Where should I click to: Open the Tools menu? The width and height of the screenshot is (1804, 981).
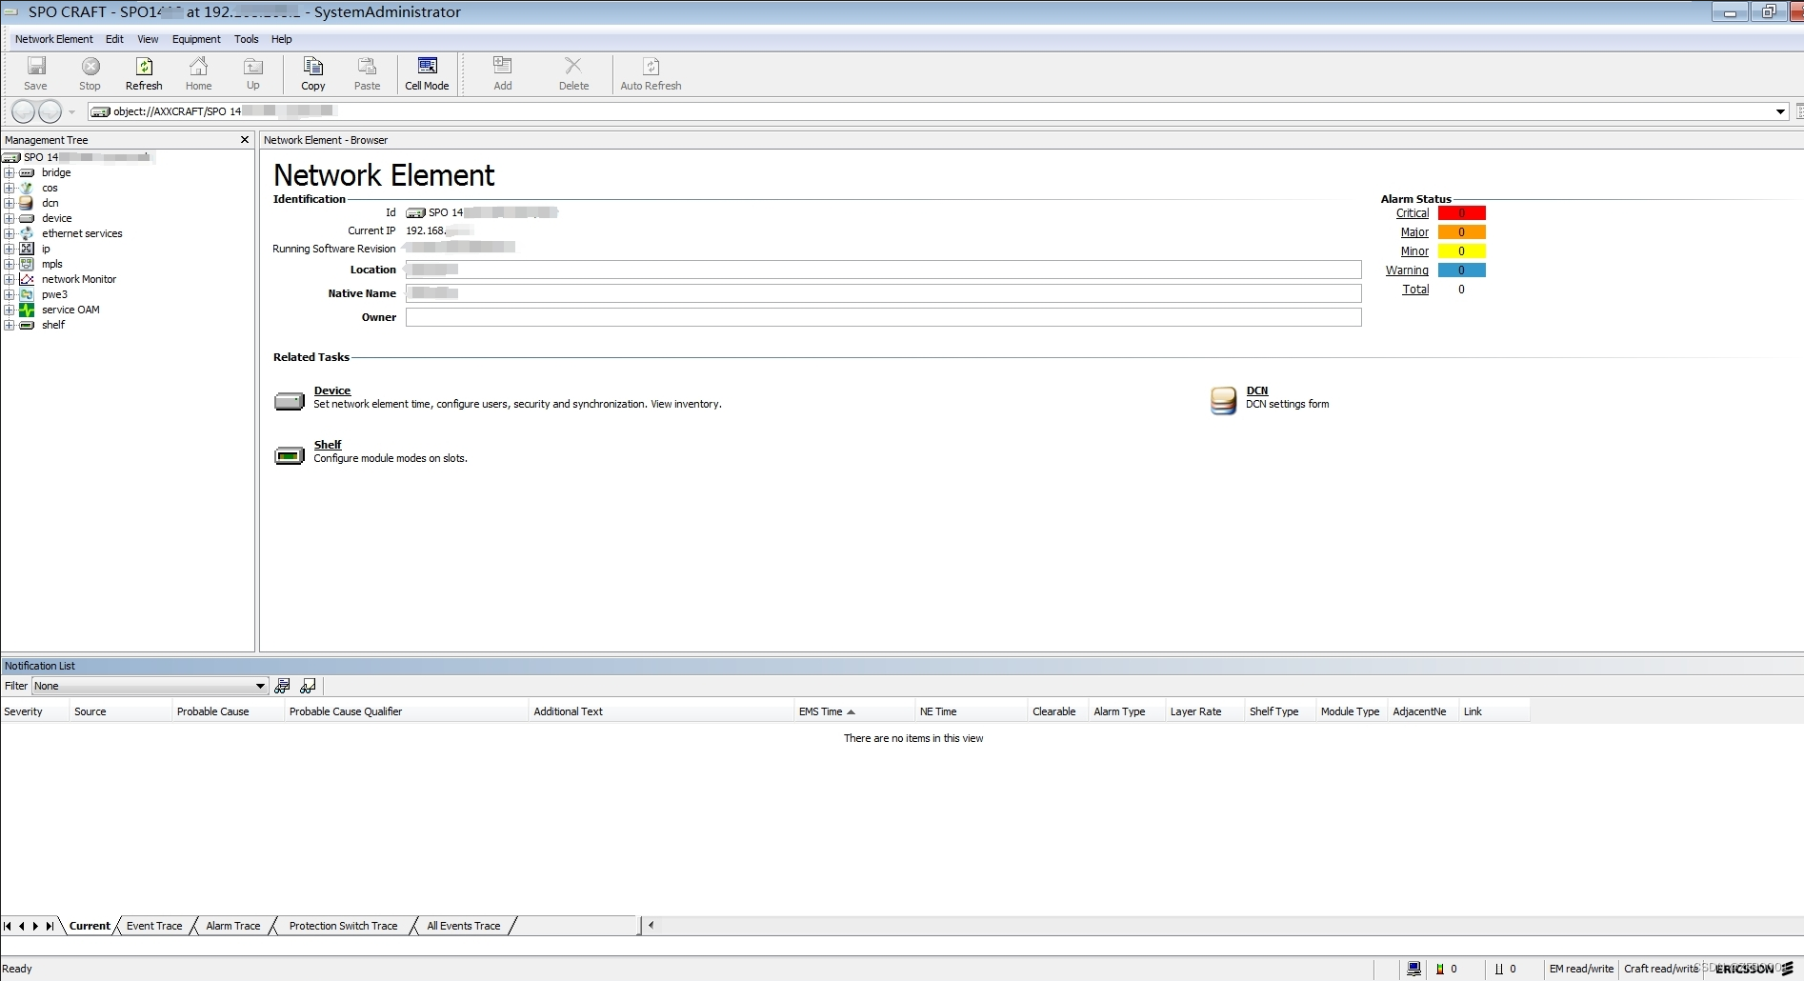click(x=247, y=39)
